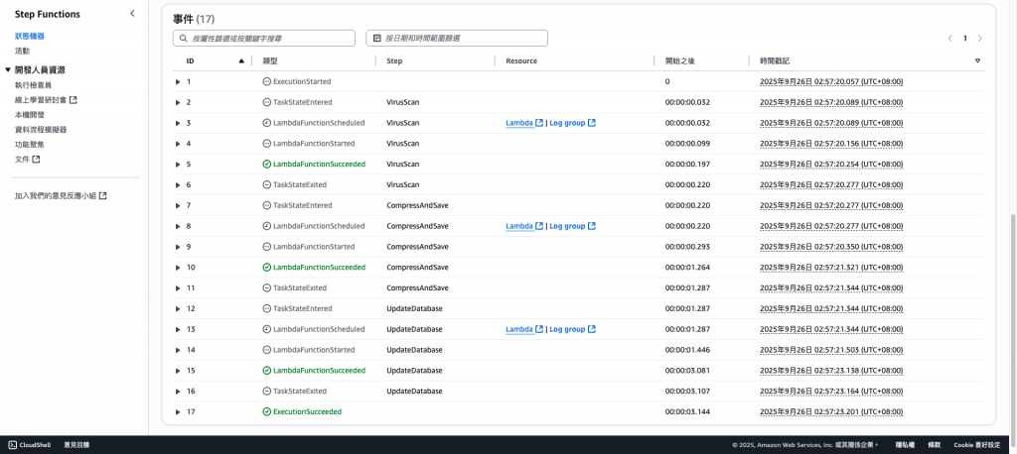
Task: Click success icon on row 15 LambdaFunctionSucceeded
Action: pyautogui.click(x=266, y=371)
